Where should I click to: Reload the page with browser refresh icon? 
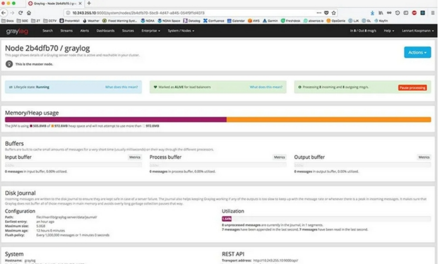click(x=21, y=12)
